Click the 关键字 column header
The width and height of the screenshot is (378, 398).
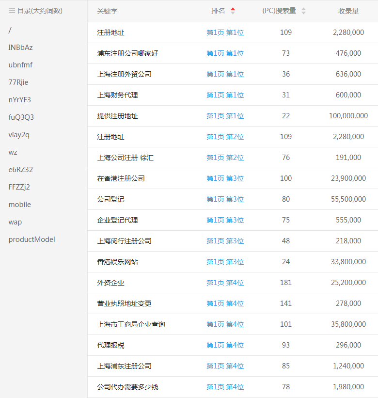tap(107, 11)
